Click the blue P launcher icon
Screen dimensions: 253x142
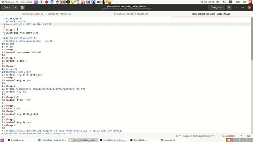coord(93,2)
